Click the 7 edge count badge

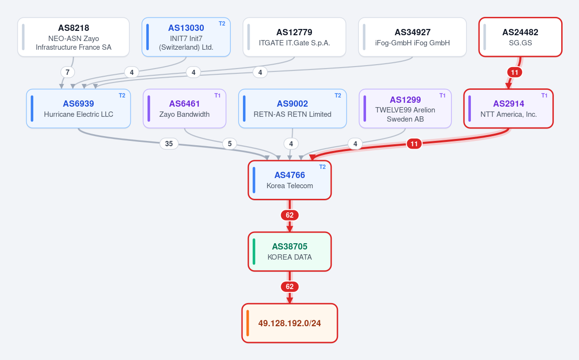tap(67, 72)
